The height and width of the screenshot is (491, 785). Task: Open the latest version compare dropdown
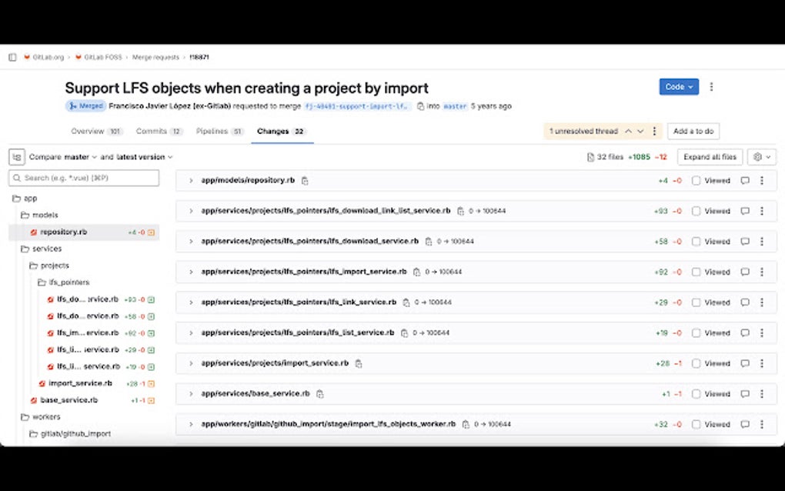coord(145,157)
